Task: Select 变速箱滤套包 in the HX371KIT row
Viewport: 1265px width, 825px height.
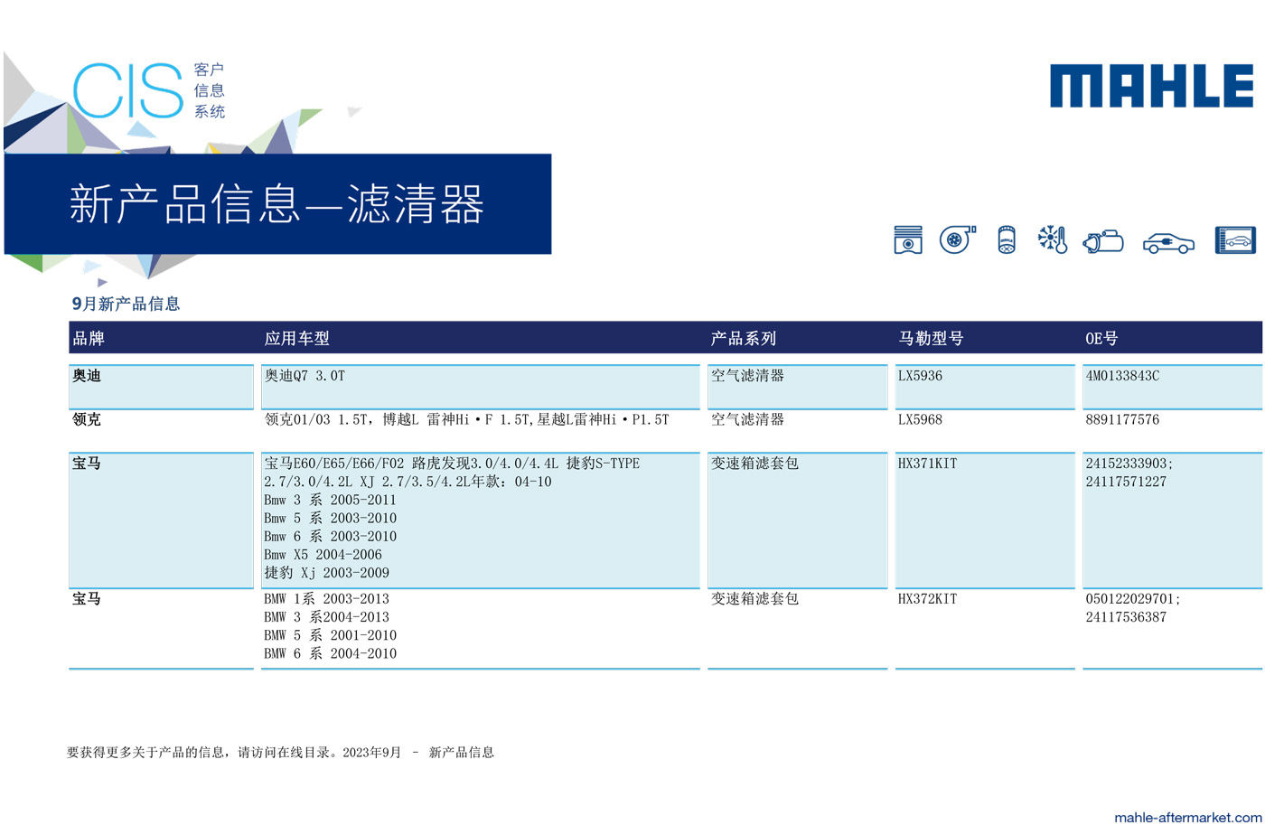Action: click(754, 464)
